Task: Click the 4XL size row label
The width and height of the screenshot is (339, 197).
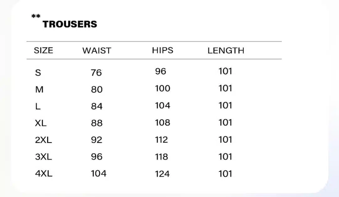Action: pos(44,173)
